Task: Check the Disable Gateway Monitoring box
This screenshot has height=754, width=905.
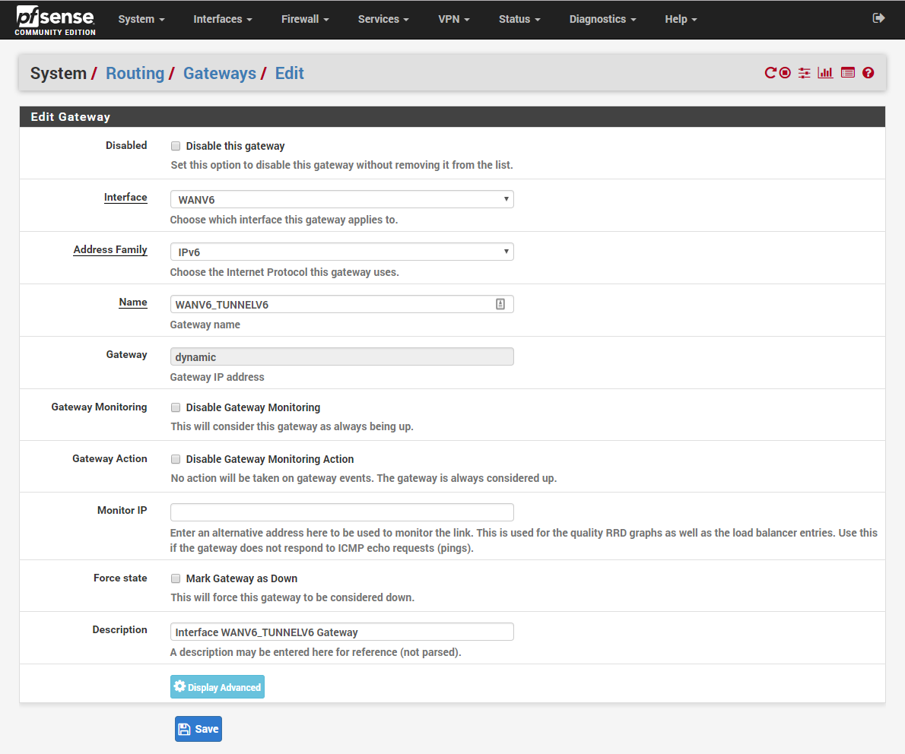Action: [x=176, y=407]
